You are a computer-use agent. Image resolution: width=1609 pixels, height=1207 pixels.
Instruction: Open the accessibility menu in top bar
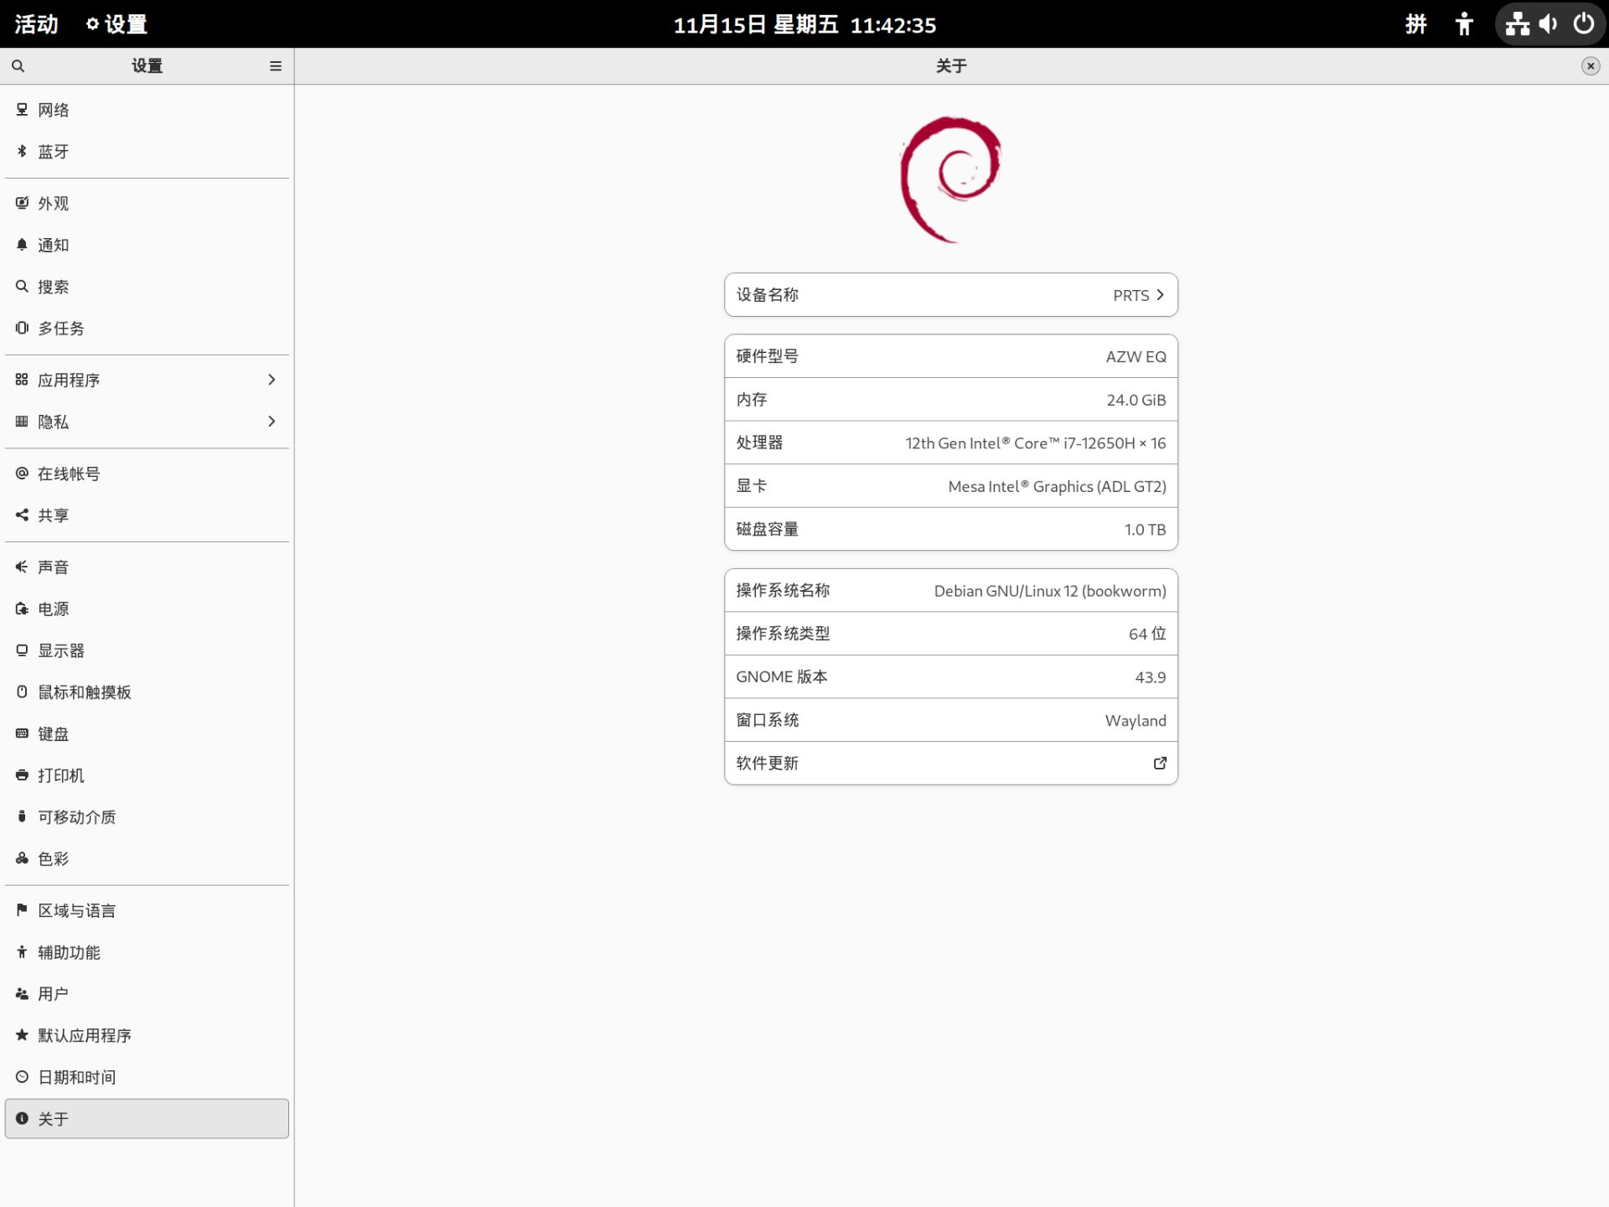pos(1464,24)
